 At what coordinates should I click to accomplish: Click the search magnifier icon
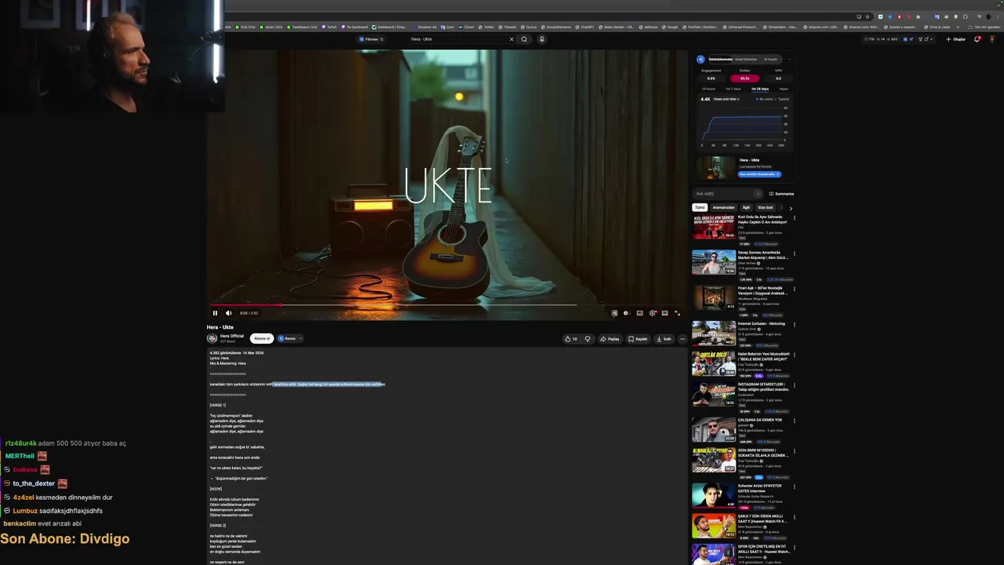click(524, 39)
